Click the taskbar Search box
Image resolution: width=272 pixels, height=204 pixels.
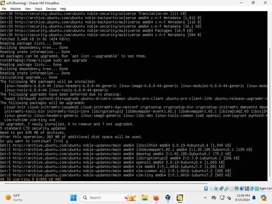(x=109, y=198)
